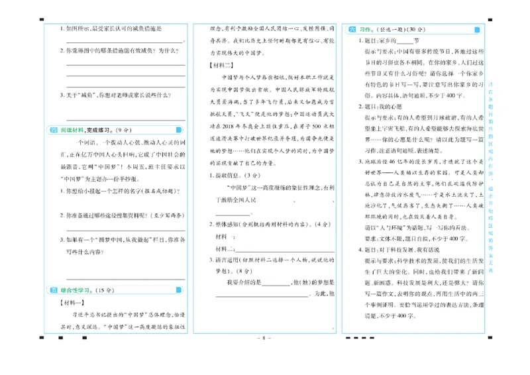The image size is (530, 375).
Task: Click the 五 number badge beside 综合性学习
Action: 54,290
